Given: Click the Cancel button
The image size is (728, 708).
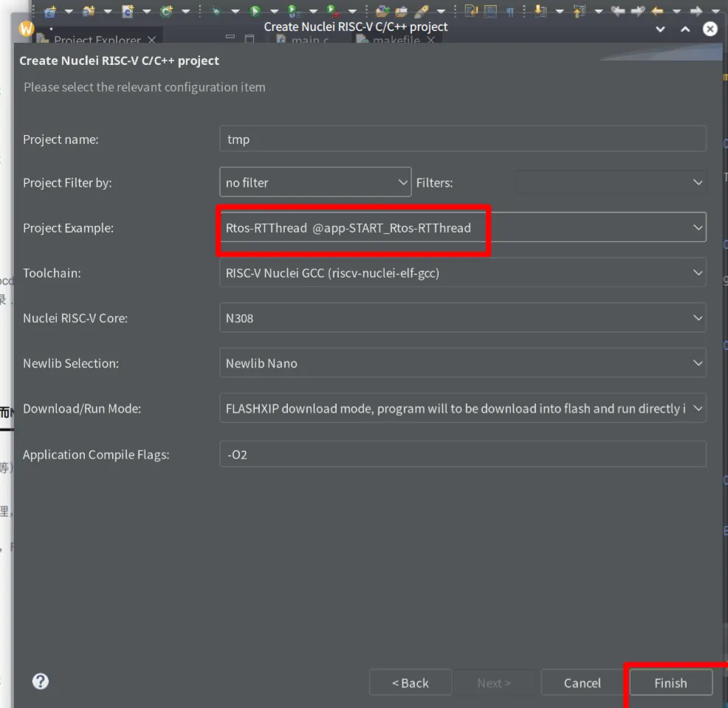Looking at the screenshot, I should pos(582,683).
